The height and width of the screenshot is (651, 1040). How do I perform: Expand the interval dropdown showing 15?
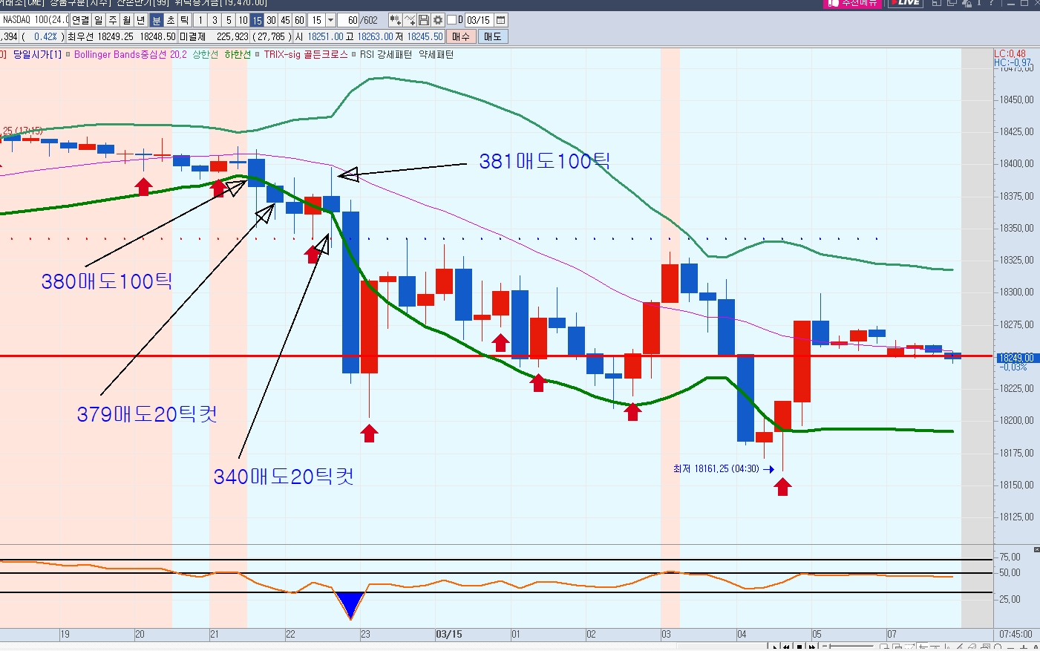(x=331, y=20)
